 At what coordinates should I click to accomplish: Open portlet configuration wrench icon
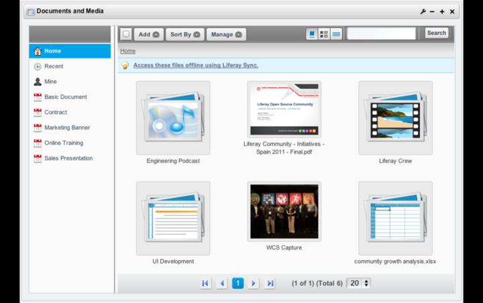(x=423, y=11)
